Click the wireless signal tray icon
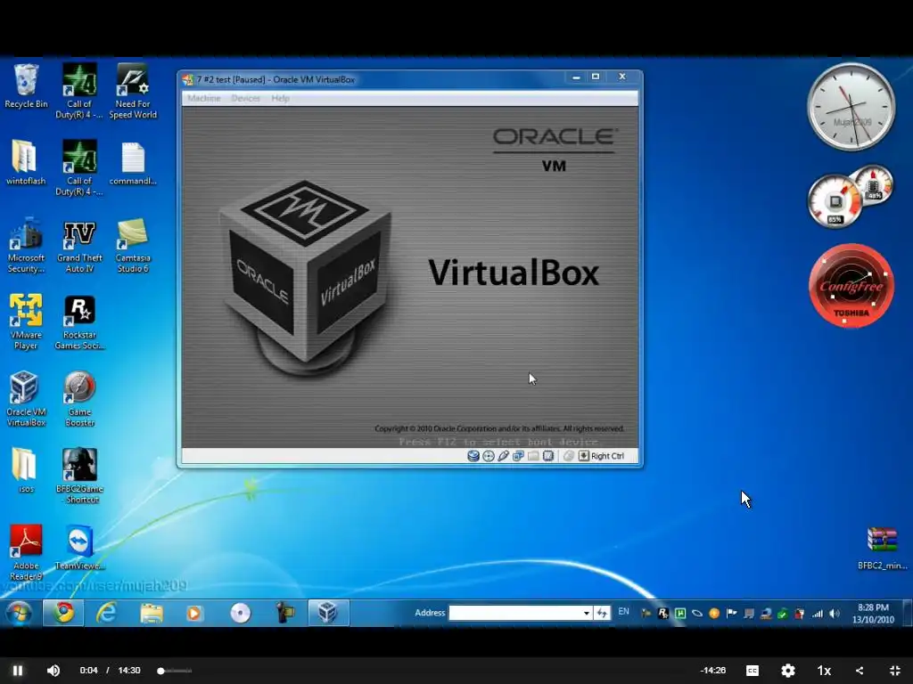Screen dimensions: 913x684 pos(818,613)
